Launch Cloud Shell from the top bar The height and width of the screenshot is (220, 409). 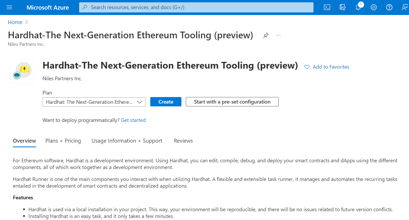tap(327, 7)
